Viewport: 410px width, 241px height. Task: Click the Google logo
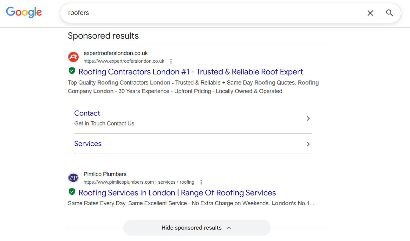click(24, 12)
